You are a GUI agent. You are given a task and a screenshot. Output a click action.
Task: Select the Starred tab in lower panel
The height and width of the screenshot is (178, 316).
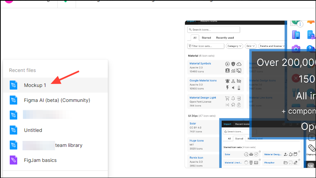coord(239,139)
